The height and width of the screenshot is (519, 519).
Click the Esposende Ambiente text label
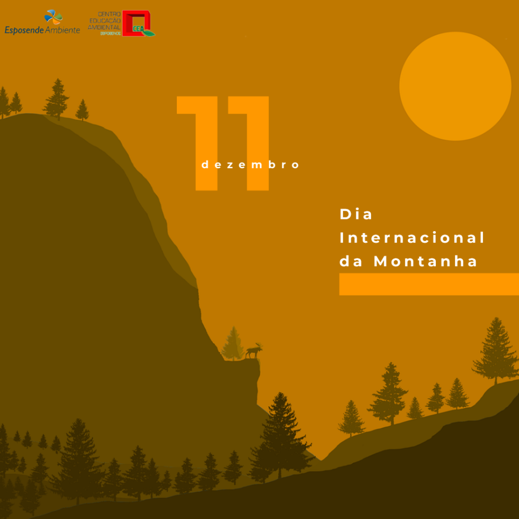pyautogui.click(x=43, y=29)
